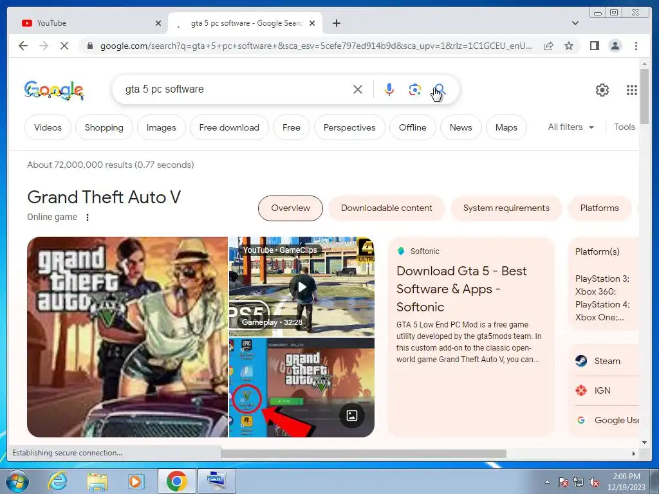Show hidden tray icons arrow
This screenshot has width=659, height=494.
point(547,482)
